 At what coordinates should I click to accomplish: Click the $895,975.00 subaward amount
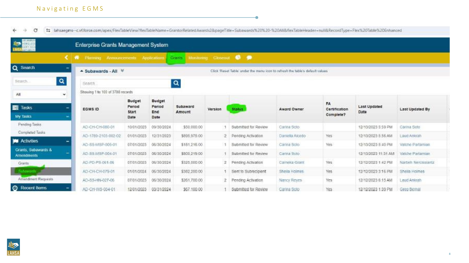193,136
